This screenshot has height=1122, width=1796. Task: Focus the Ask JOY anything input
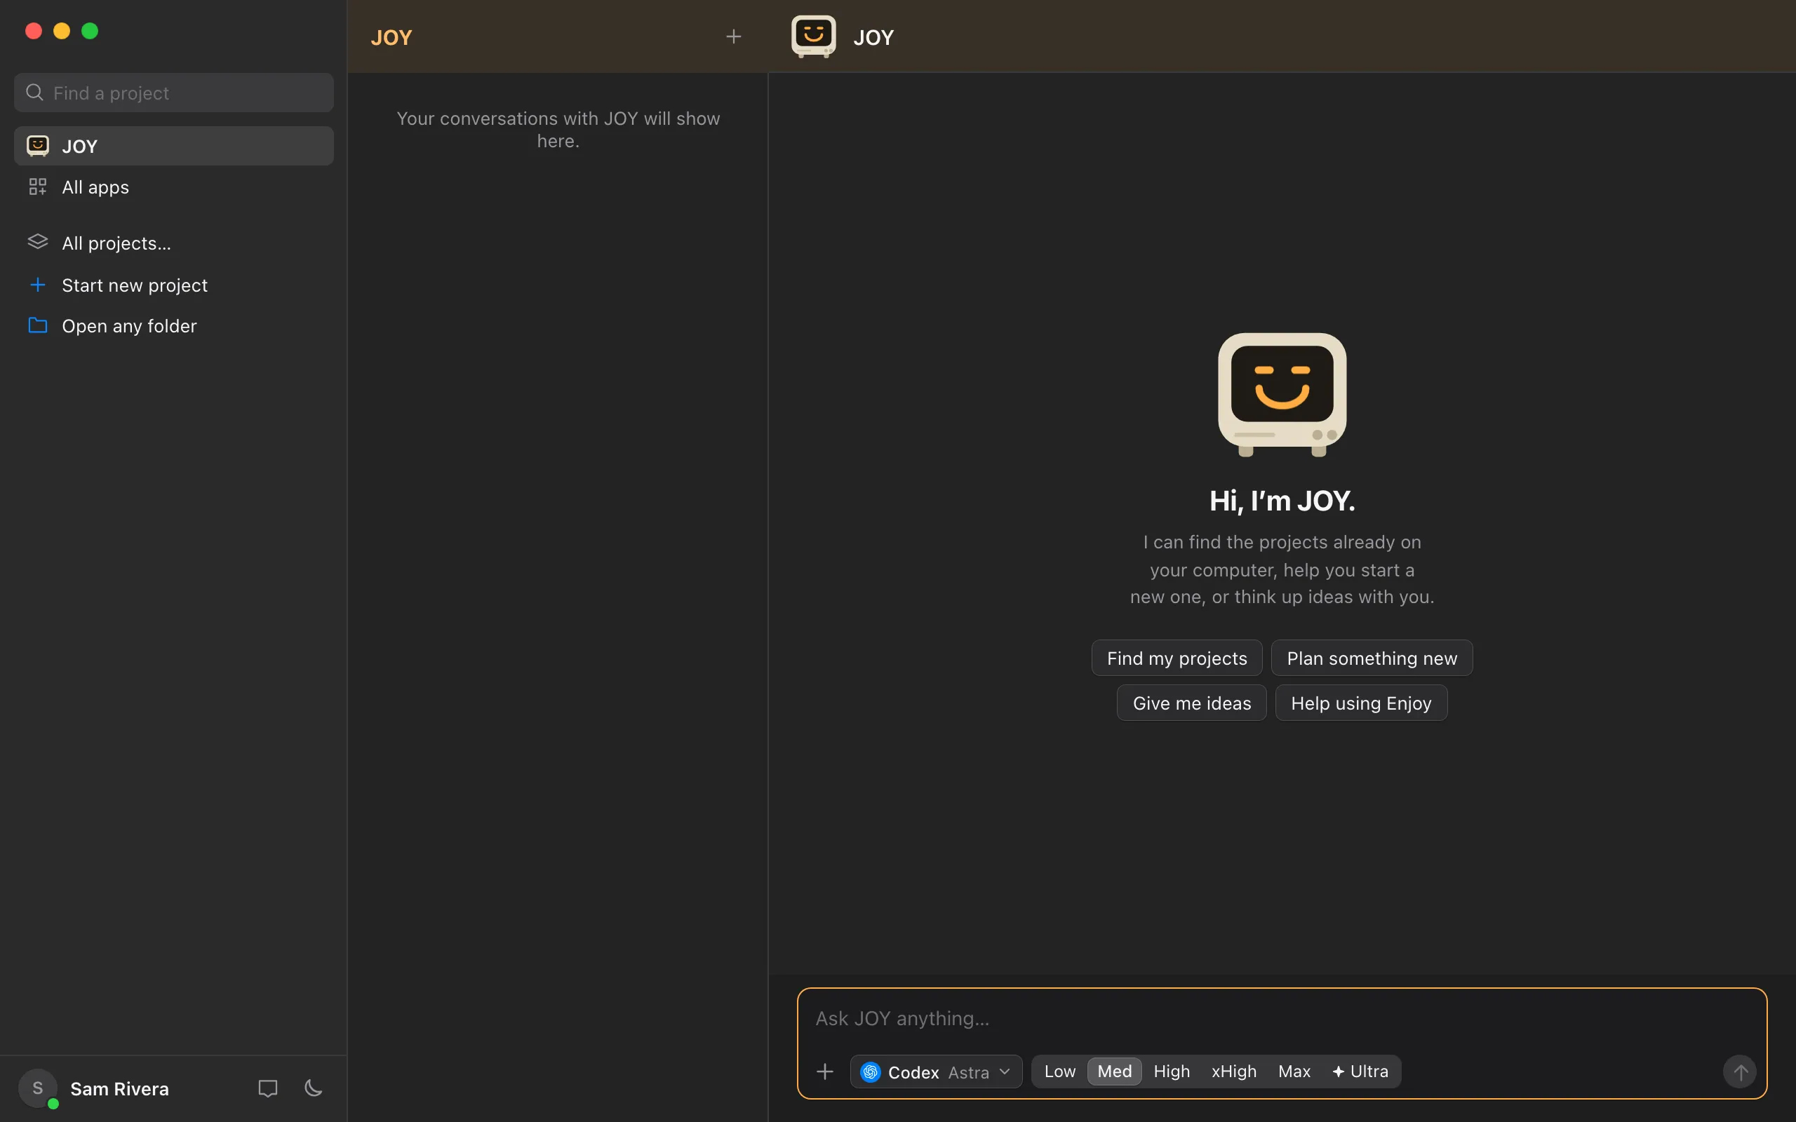(1282, 1018)
